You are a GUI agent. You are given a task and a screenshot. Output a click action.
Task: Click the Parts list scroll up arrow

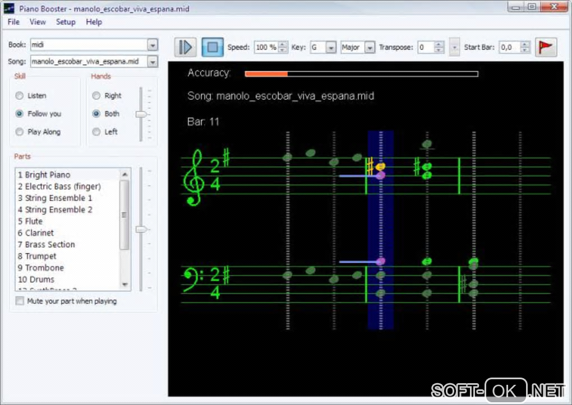[124, 174]
